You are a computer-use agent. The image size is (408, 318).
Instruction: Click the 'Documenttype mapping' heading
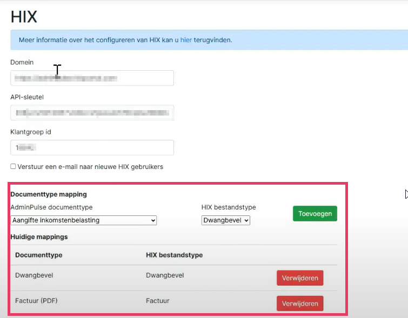tap(49, 194)
